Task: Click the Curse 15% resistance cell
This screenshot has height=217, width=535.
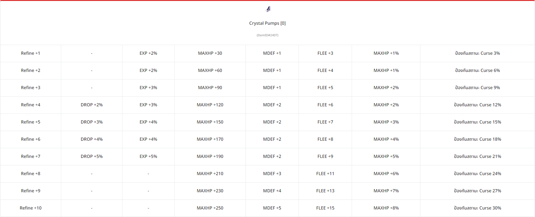Action: (478, 122)
